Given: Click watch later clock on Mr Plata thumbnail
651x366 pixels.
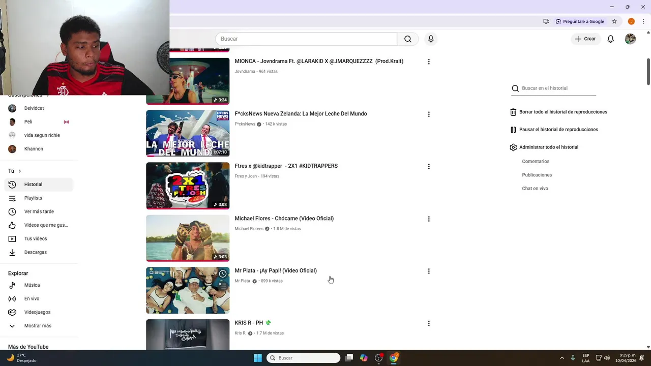Looking at the screenshot, I should tap(223, 274).
